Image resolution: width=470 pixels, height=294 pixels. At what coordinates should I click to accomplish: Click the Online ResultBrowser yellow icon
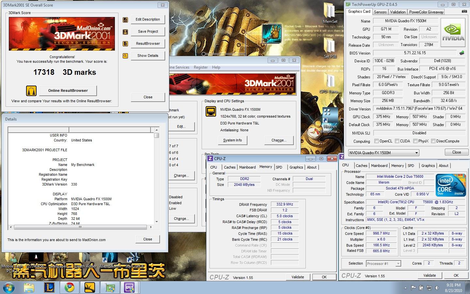[x=31, y=91]
